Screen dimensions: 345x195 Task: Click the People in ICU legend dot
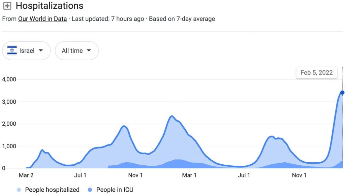(90, 190)
